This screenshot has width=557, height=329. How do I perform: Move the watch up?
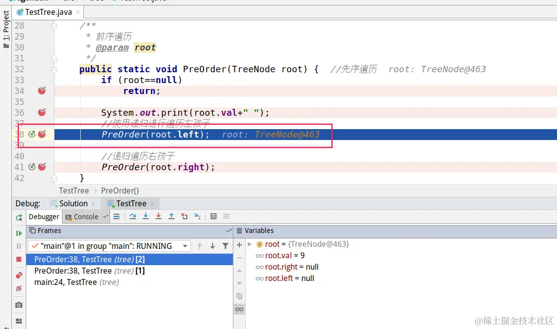[x=239, y=271]
